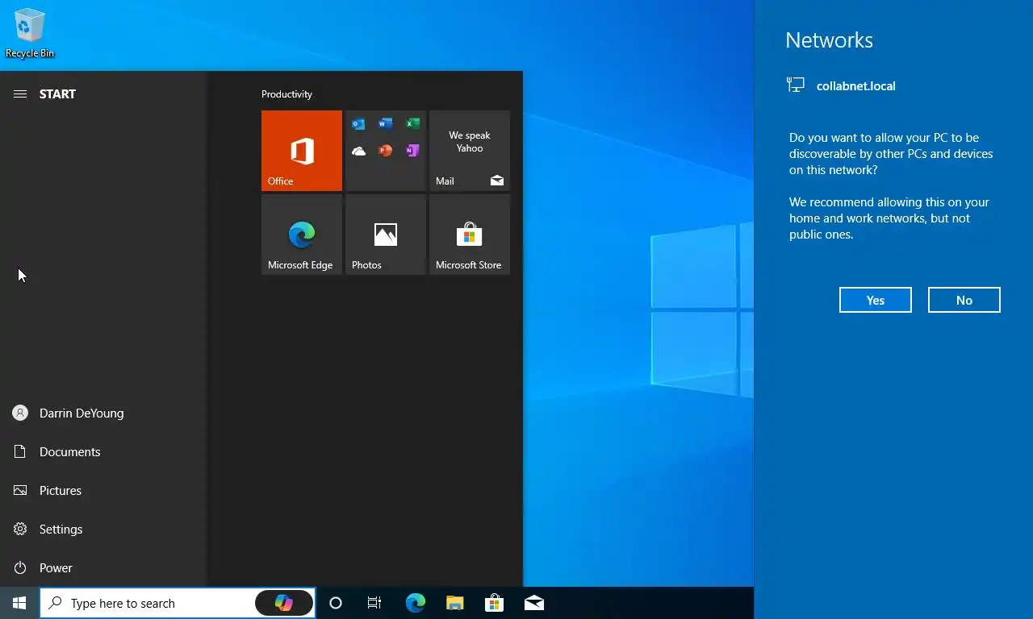Click the START label

pos(57,94)
